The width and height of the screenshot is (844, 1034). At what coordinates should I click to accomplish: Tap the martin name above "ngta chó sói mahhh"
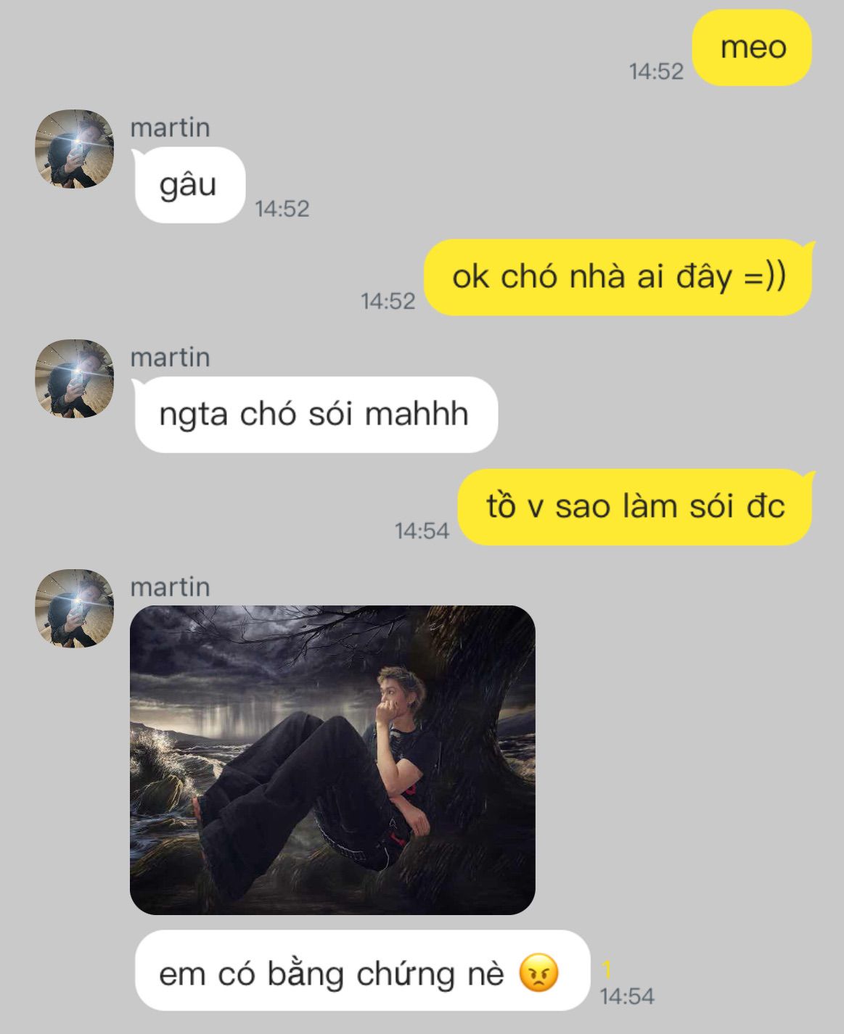pyautogui.click(x=171, y=357)
